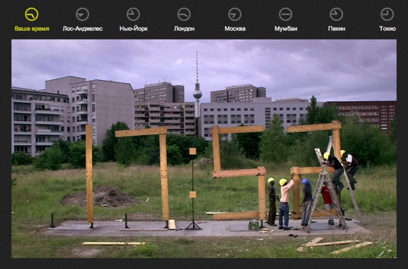Image resolution: width=408 pixels, height=269 pixels.
Task: Select the Лос-Анджелес clock icon
Action: 82,14
